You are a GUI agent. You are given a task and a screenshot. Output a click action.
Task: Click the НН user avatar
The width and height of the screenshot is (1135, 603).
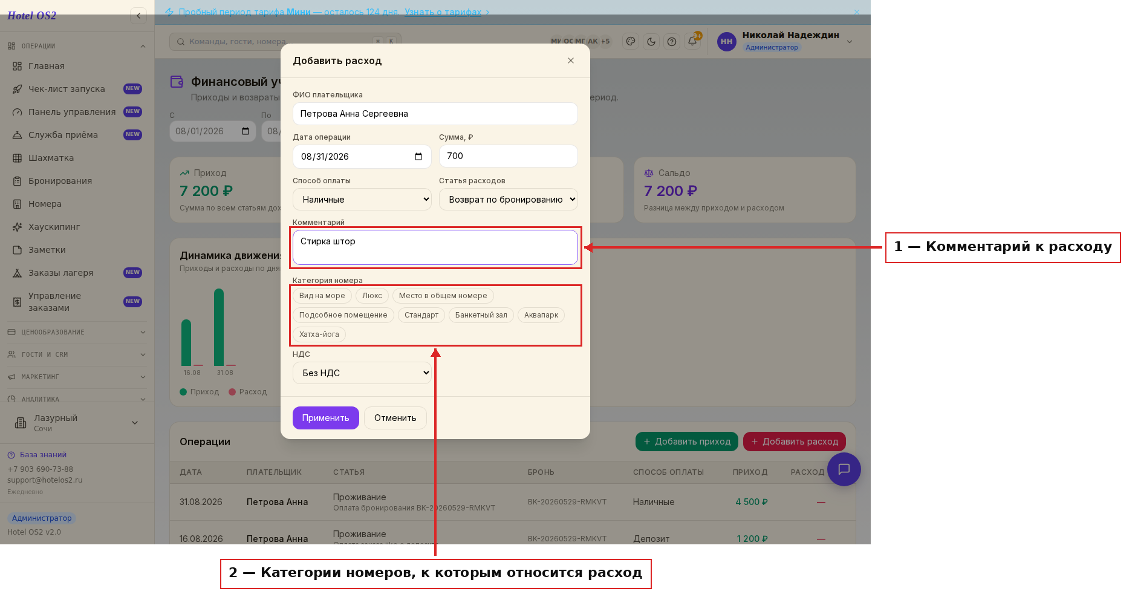coord(726,42)
